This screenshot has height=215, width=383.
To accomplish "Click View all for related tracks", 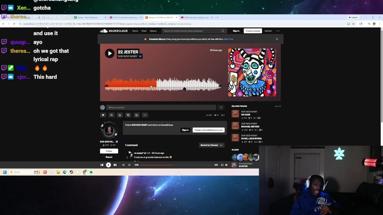I will (x=278, y=106).
